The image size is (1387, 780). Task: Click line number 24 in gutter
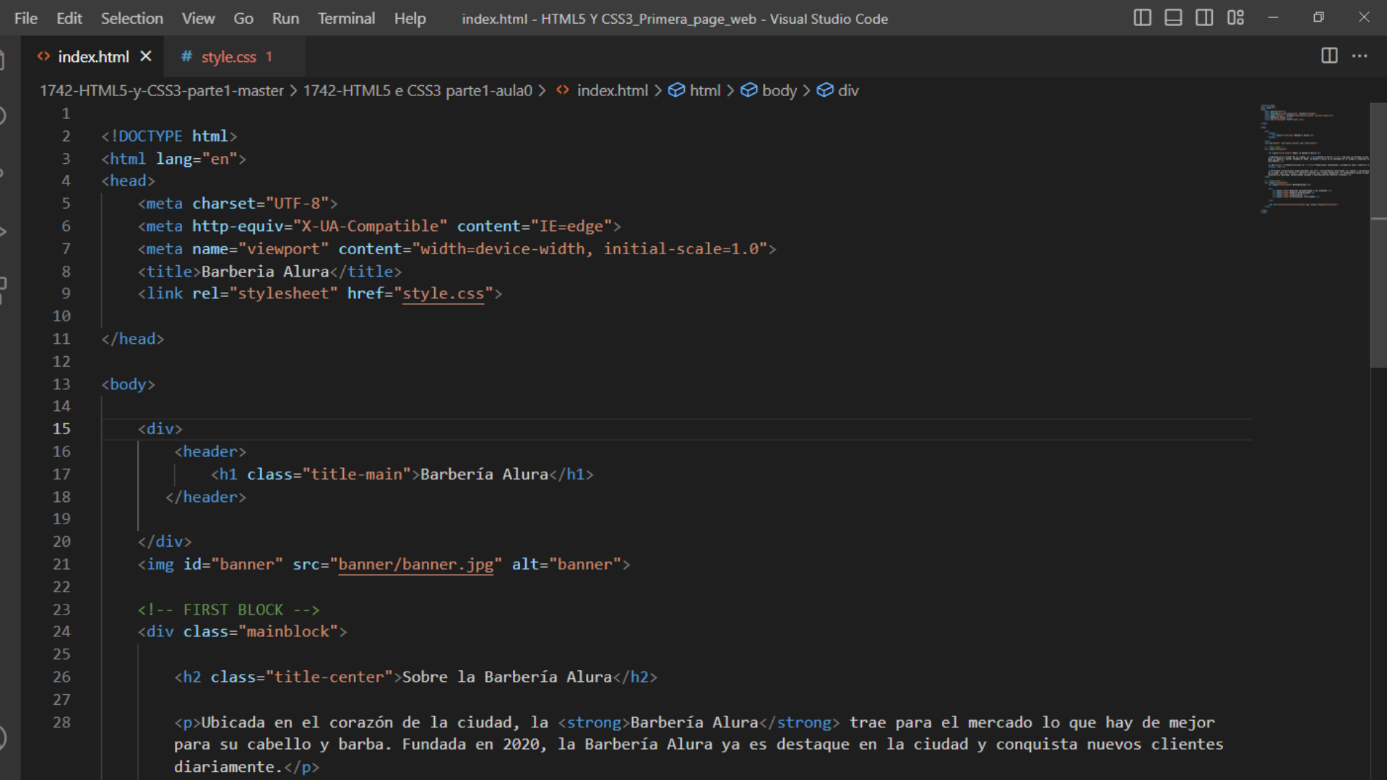[x=61, y=632]
